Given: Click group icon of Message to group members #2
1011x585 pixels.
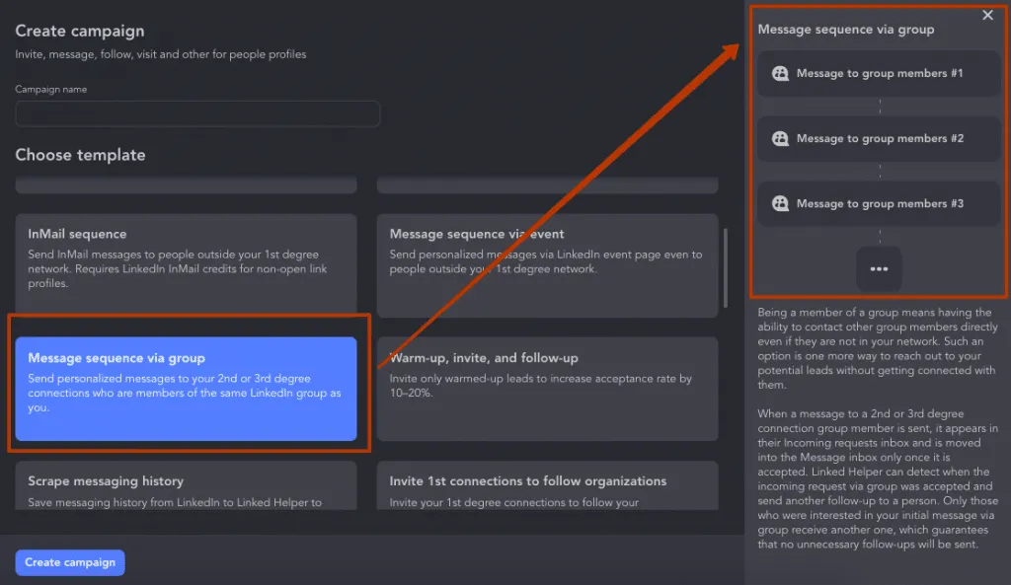Looking at the screenshot, I should (780, 138).
